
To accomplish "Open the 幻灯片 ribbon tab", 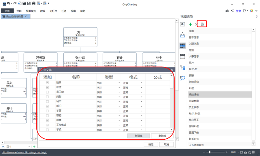I will [53, 11].
